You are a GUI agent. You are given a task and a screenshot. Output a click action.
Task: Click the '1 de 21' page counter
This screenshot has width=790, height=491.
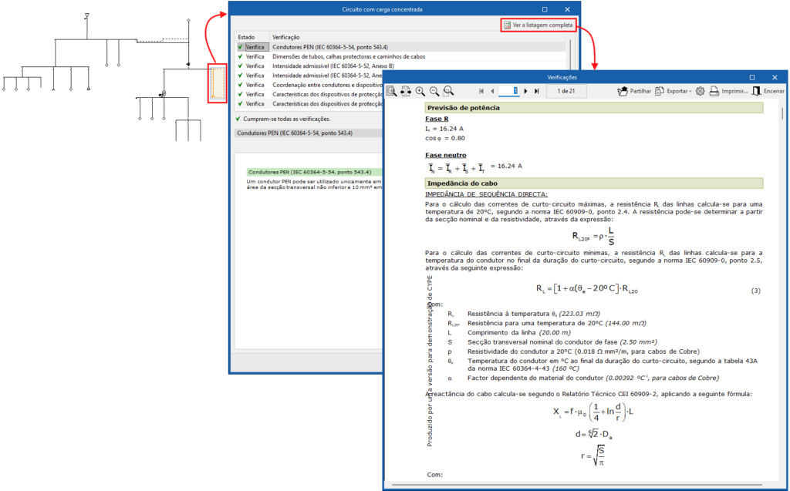pos(565,91)
